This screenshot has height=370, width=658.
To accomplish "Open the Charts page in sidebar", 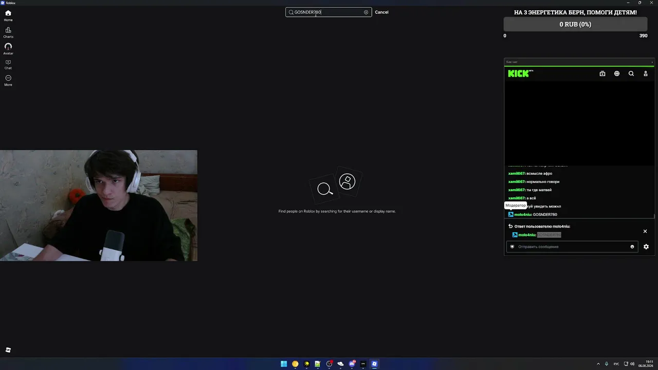I will pos(8,32).
